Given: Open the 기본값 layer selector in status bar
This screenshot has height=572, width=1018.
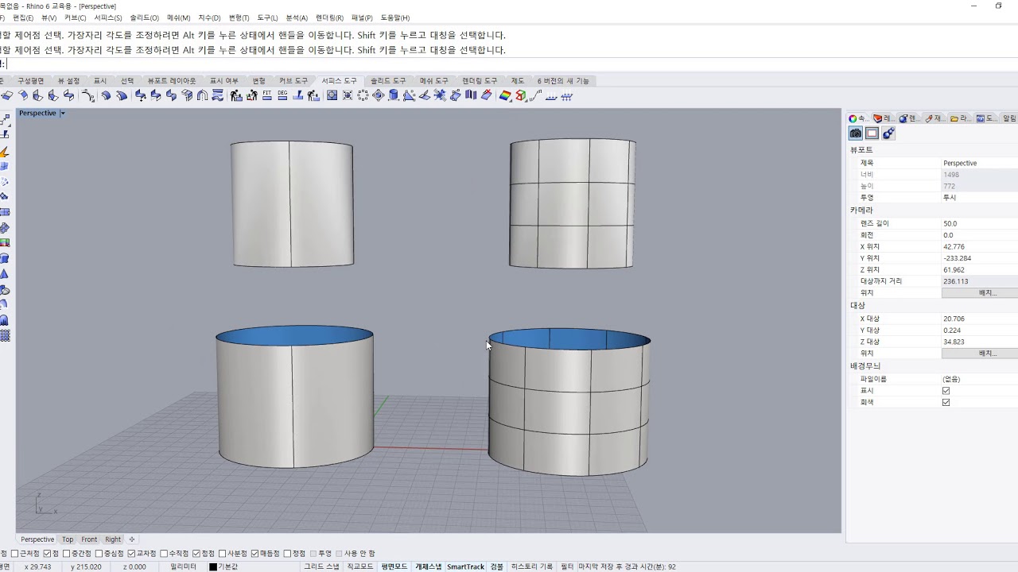Looking at the screenshot, I should 227,567.
